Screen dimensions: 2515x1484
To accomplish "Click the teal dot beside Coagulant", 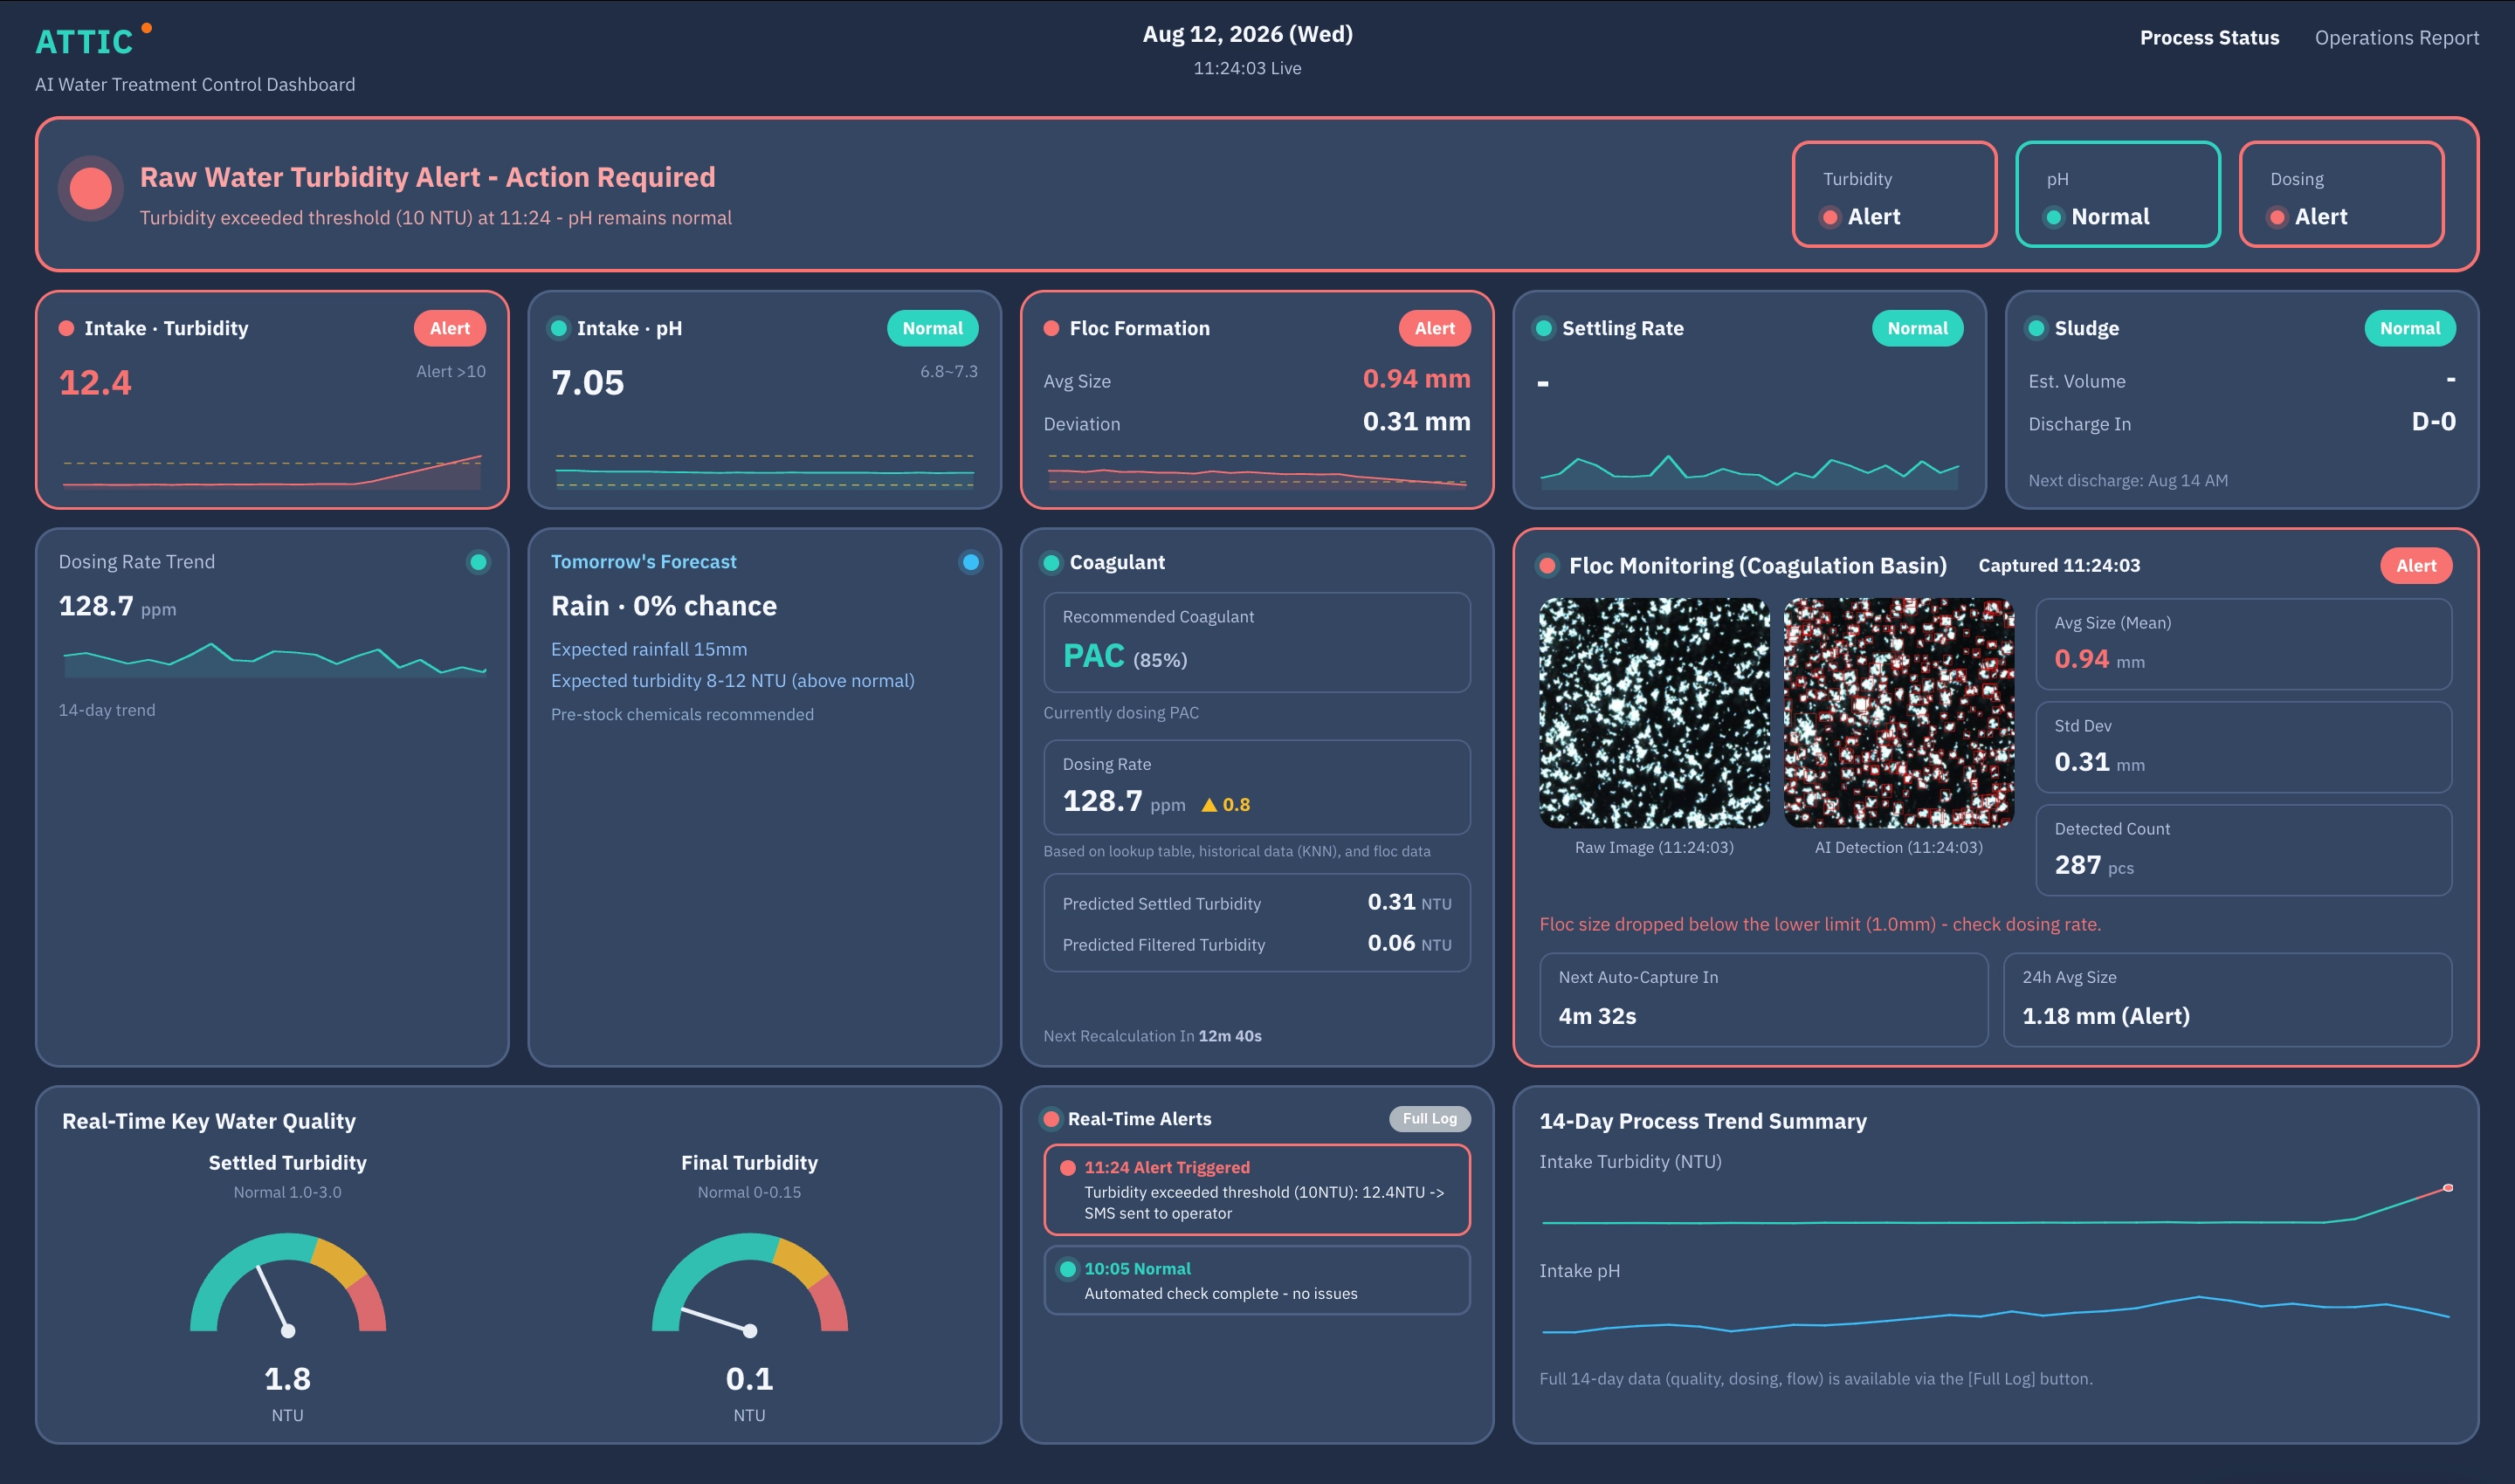I will pyautogui.click(x=1051, y=563).
